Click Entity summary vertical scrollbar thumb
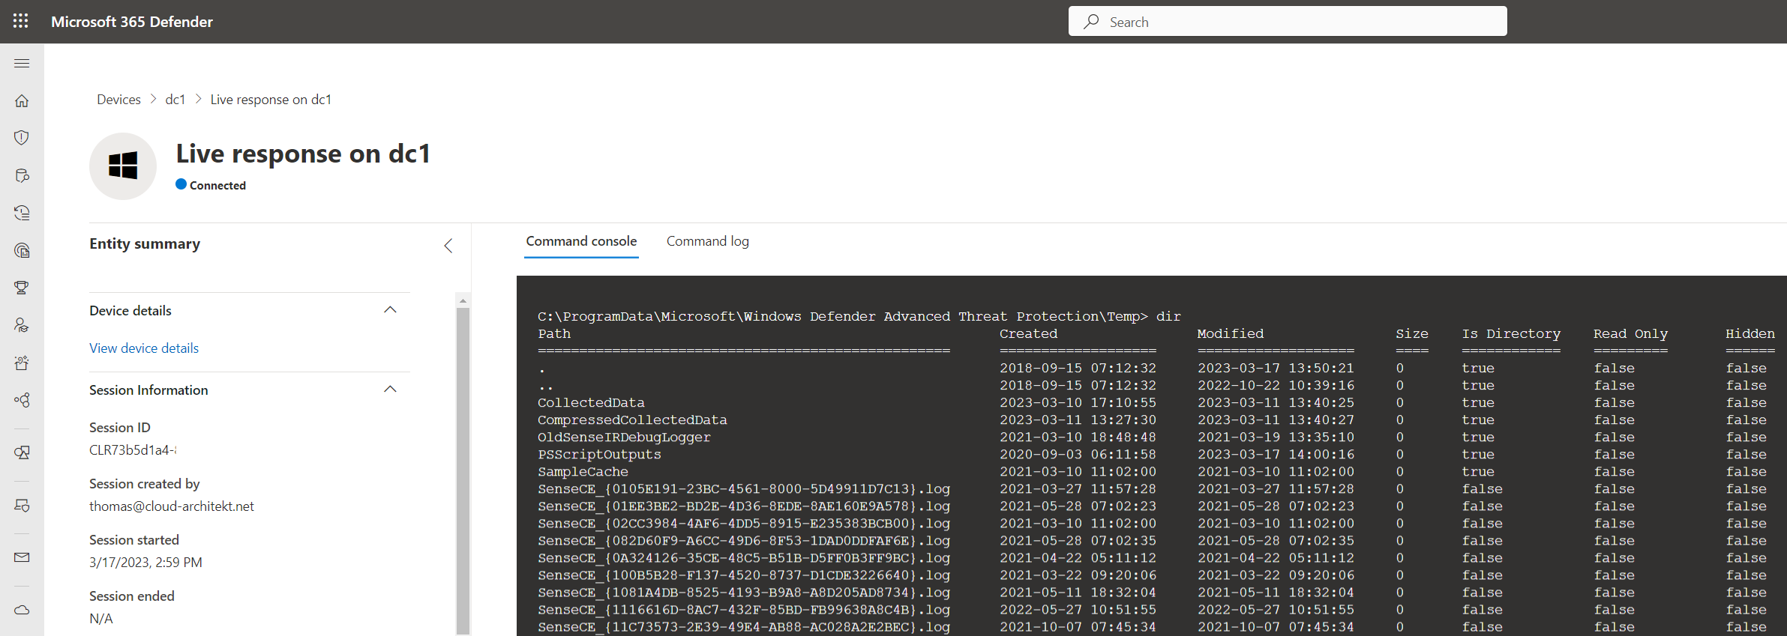 click(463, 470)
